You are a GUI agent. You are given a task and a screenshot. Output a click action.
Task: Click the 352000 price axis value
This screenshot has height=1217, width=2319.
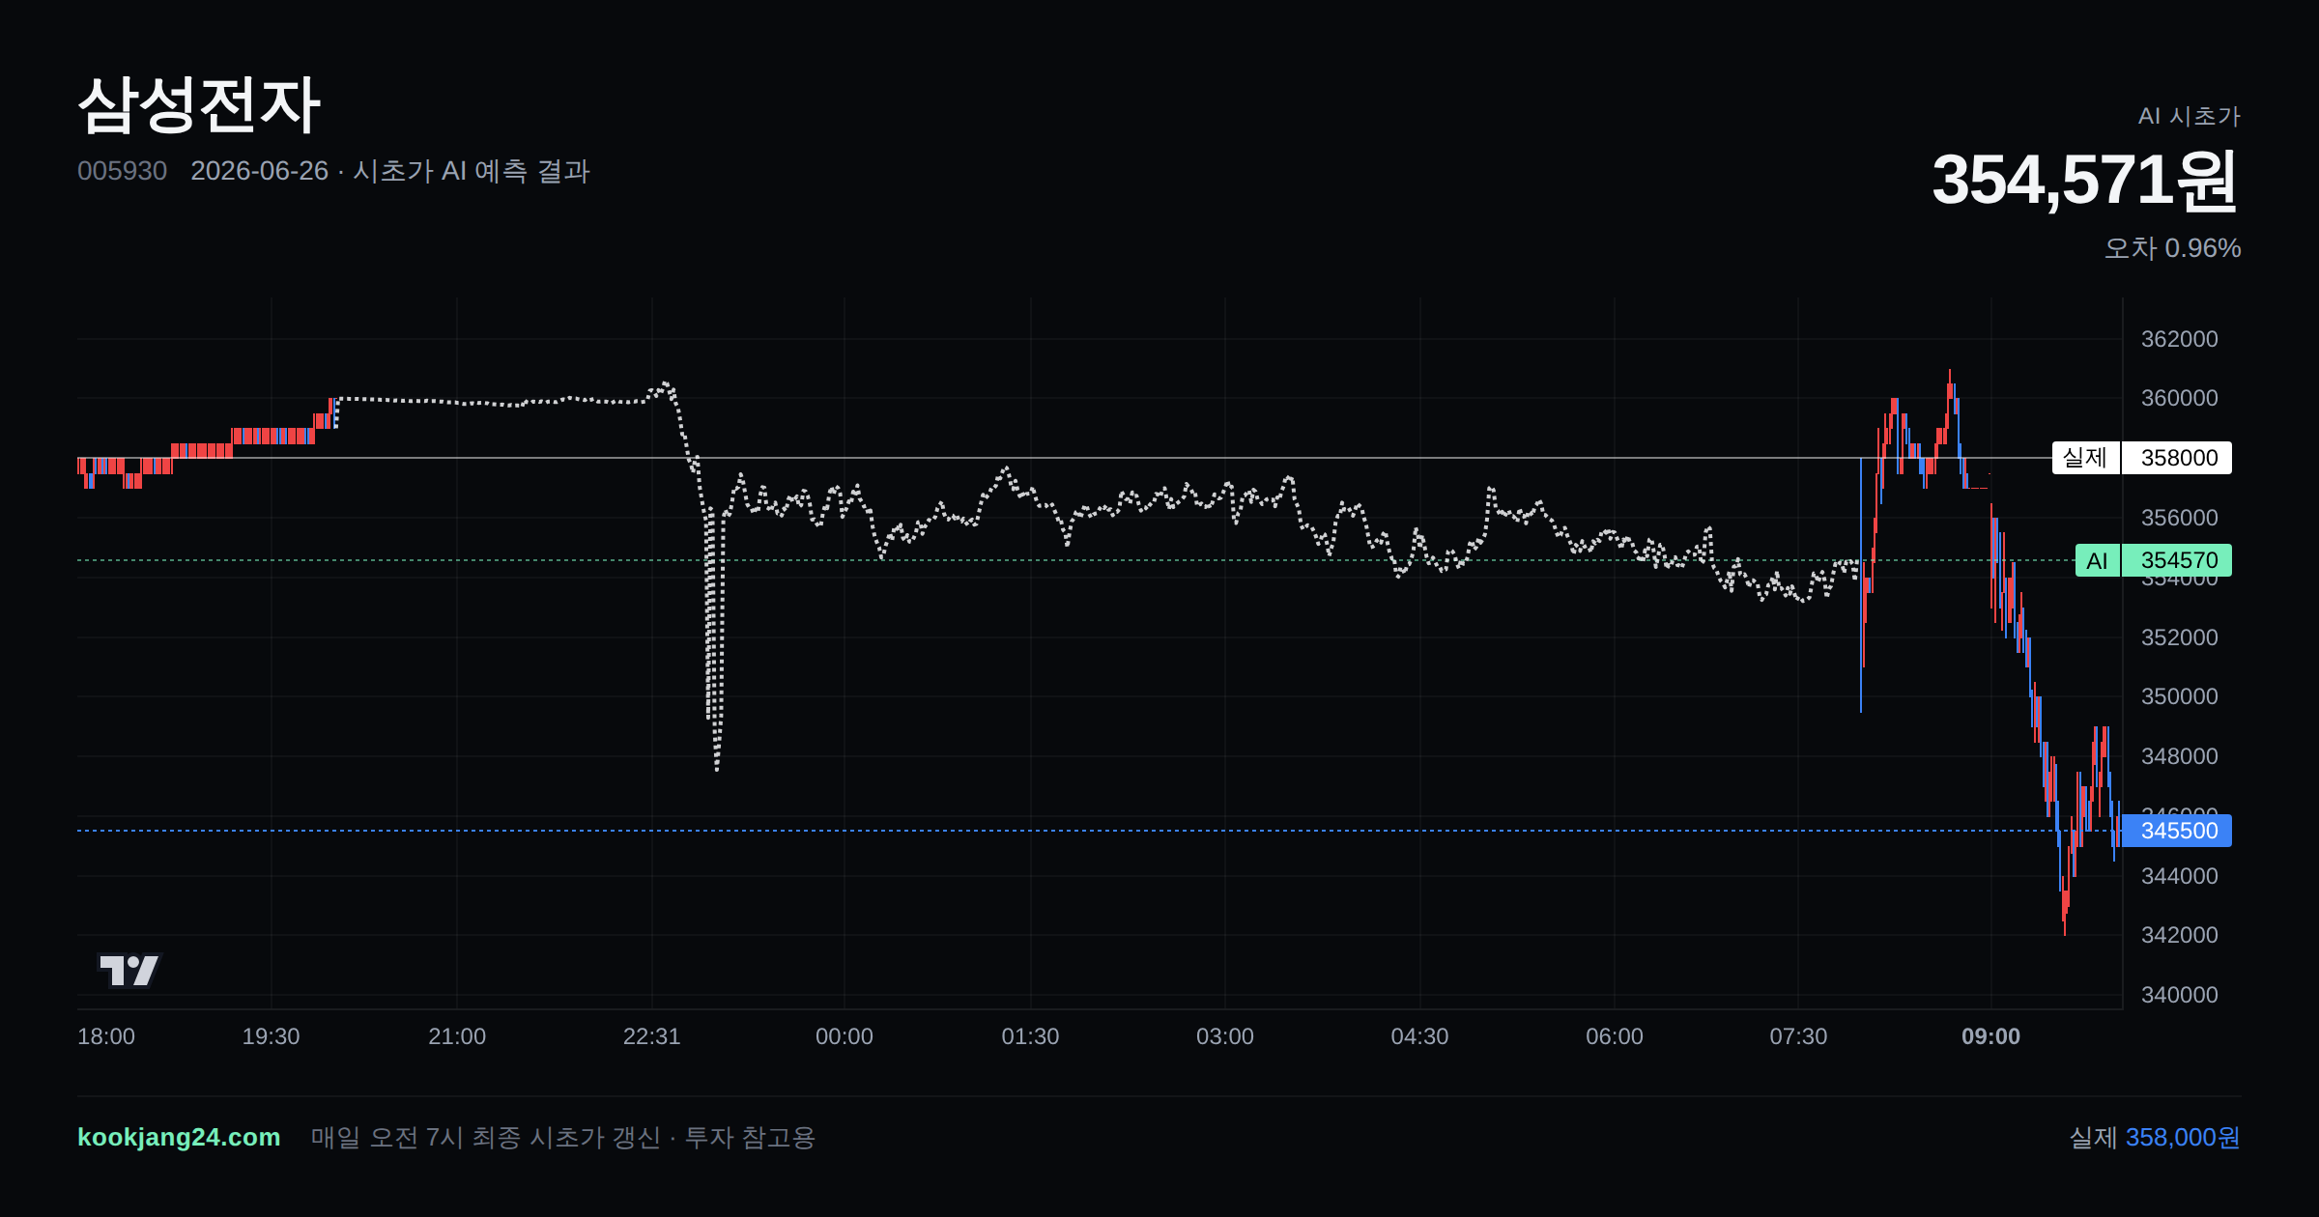click(x=2179, y=637)
